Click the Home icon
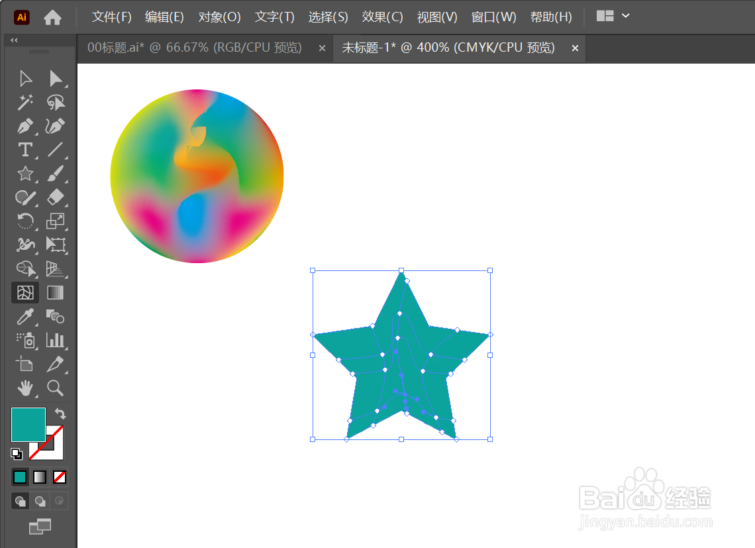 coord(52,17)
